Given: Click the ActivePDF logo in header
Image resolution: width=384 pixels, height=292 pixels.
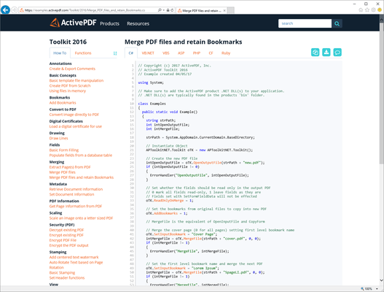Looking at the screenshot, I should [73, 23].
